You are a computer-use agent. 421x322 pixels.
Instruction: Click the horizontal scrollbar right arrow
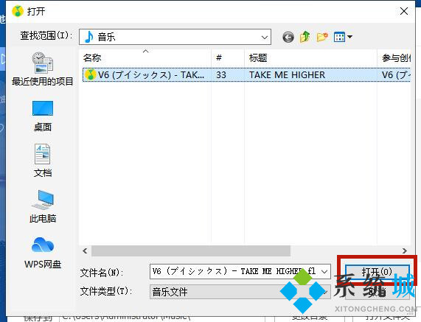point(405,251)
